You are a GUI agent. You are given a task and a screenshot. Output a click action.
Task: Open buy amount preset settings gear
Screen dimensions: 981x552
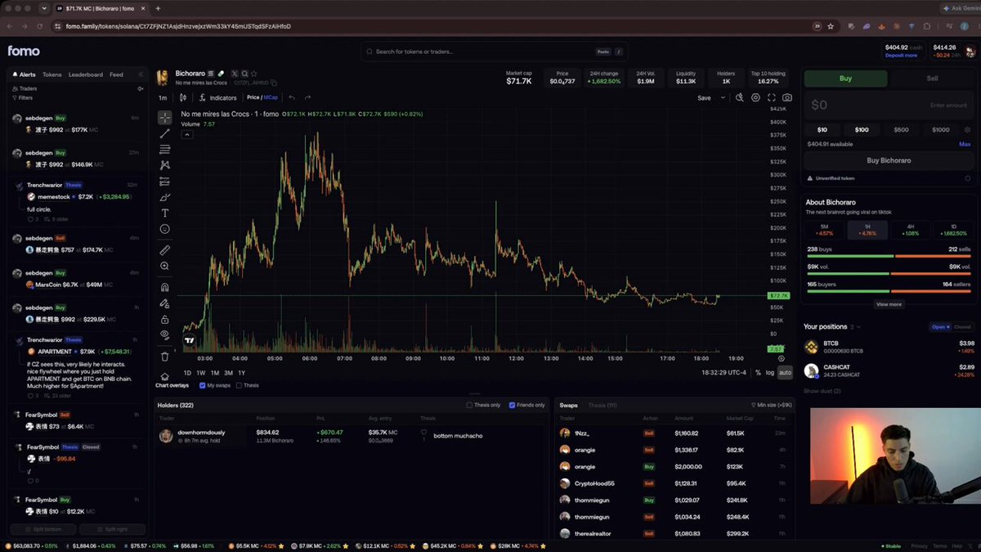tap(967, 129)
